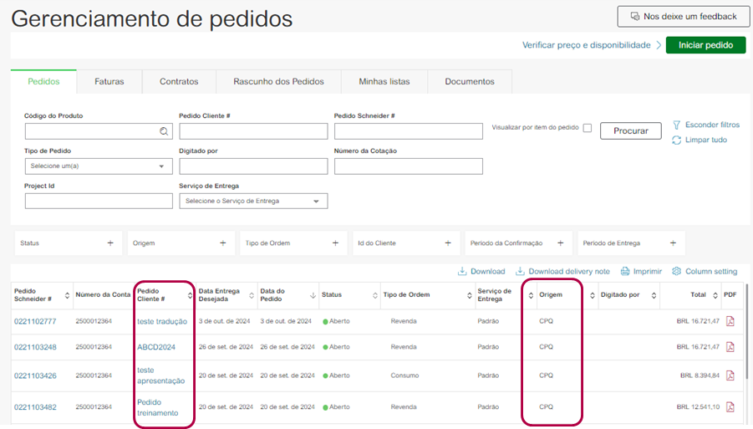753x429 pixels.
Task: Expand the Período da Confirmação filter
Action: pos(561,243)
